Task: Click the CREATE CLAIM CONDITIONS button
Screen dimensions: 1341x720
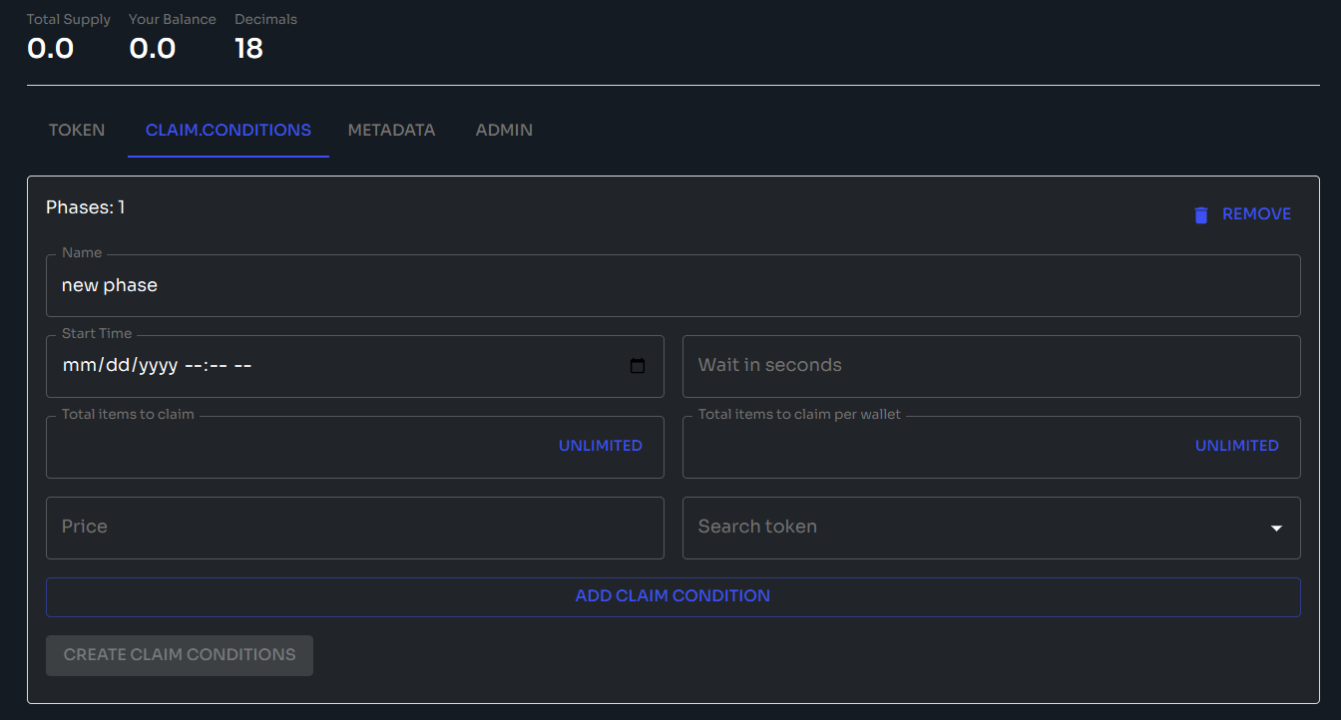Action: pos(180,655)
